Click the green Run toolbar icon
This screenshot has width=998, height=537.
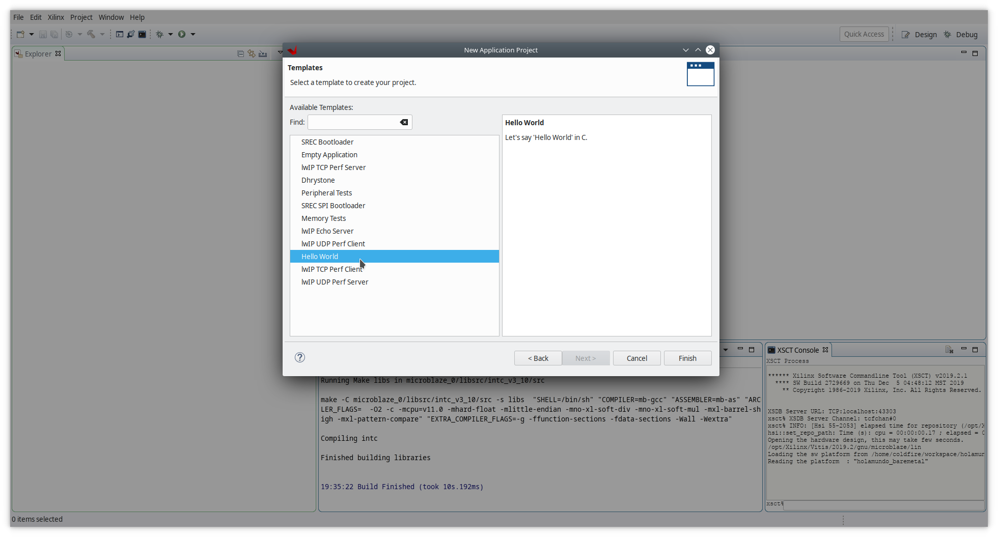coord(182,34)
